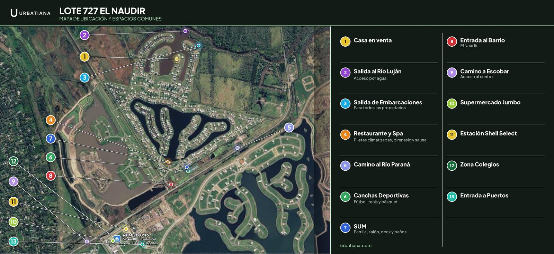Click the 'Acceso por agua' description
This screenshot has height=254, width=554.
pos(370,78)
